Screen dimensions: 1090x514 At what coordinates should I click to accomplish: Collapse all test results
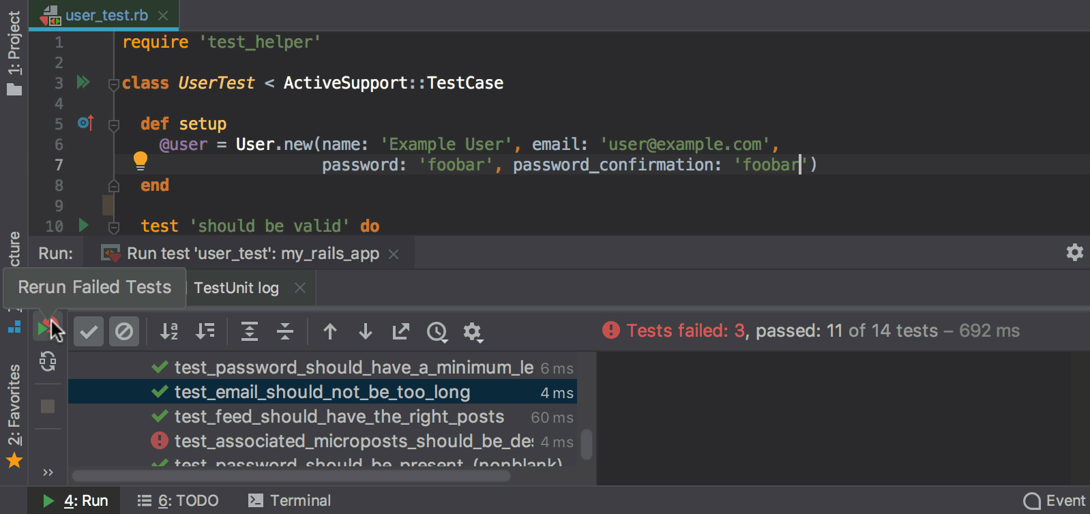[285, 331]
